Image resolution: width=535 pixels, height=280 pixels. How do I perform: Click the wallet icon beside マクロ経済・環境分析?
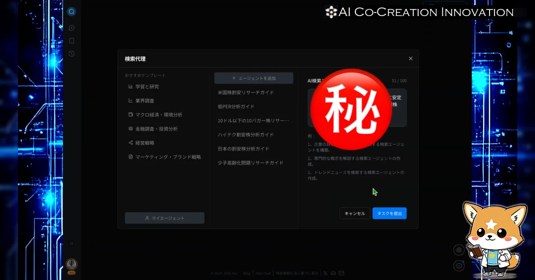(131, 115)
